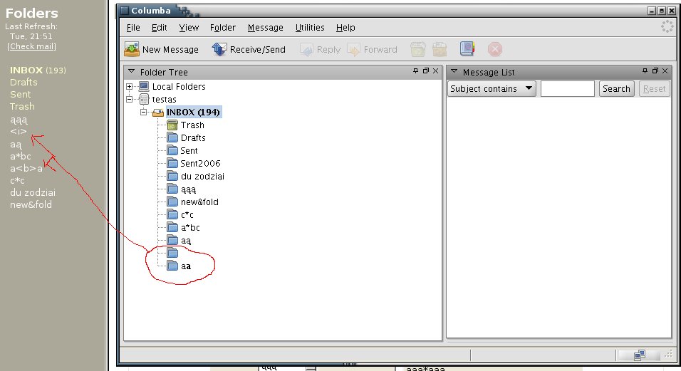The height and width of the screenshot is (371, 681).
Task: Click the 'Check mail' link
Action: pos(31,46)
